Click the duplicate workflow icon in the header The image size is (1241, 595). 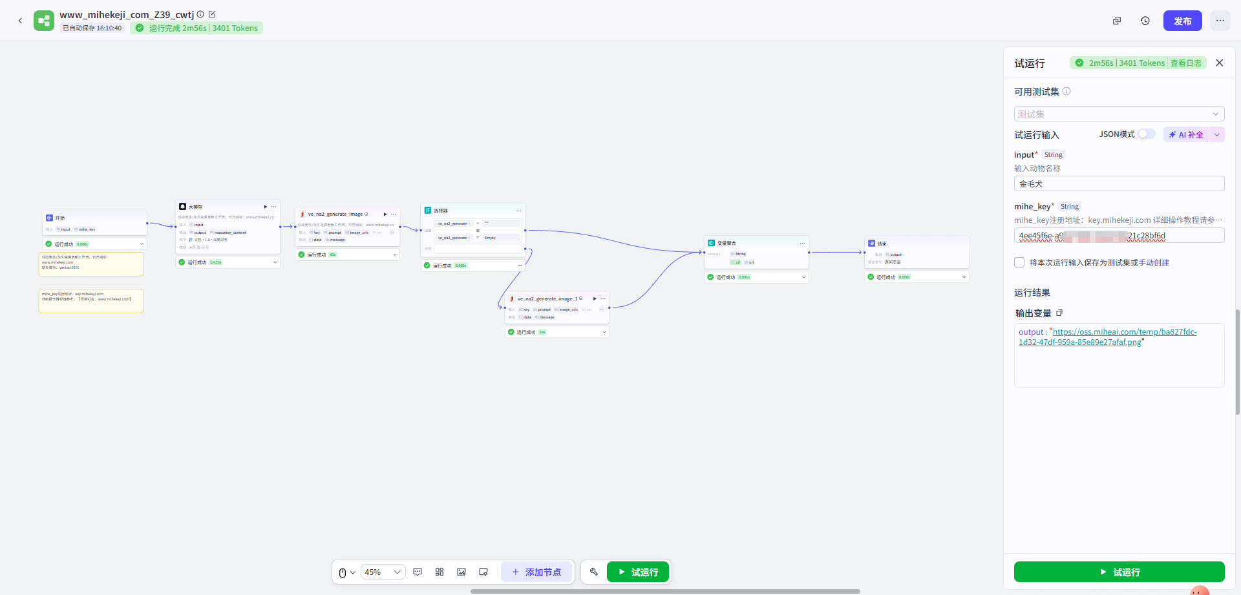click(x=1116, y=21)
